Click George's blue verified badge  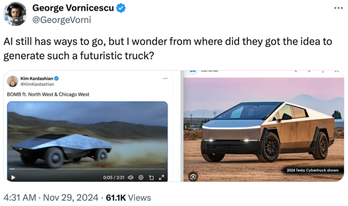pyautogui.click(x=121, y=8)
